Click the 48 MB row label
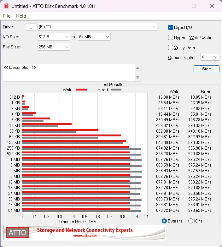The height and width of the screenshot is (247, 222). point(14,205)
